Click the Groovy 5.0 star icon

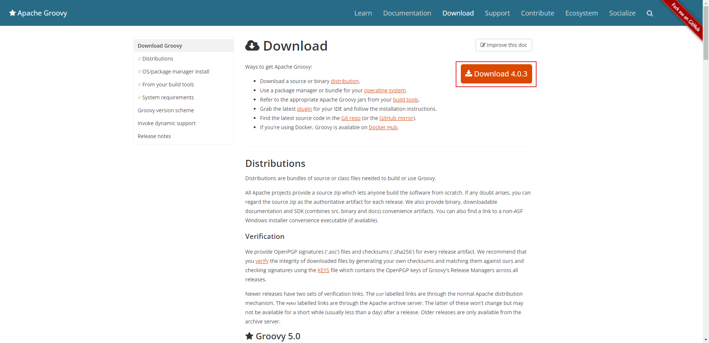pyautogui.click(x=249, y=336)
